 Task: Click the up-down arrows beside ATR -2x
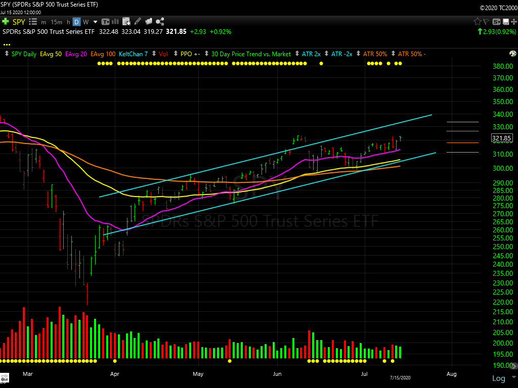click(x=326, y=54)
